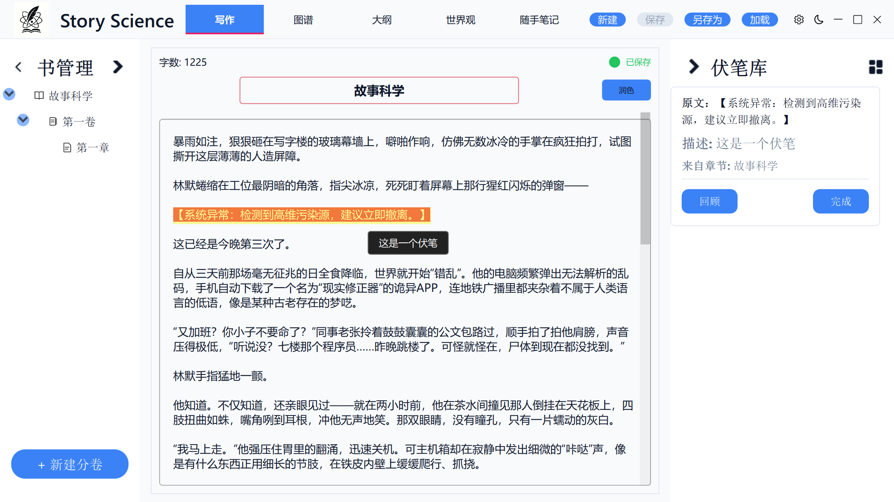Toggle dark mode moon icon
Image resolution: width=894 pixels, height=502 pixels.
(819, 20)
